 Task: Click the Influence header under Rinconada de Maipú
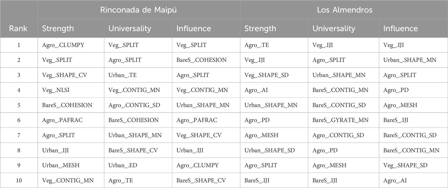point(194,29)
